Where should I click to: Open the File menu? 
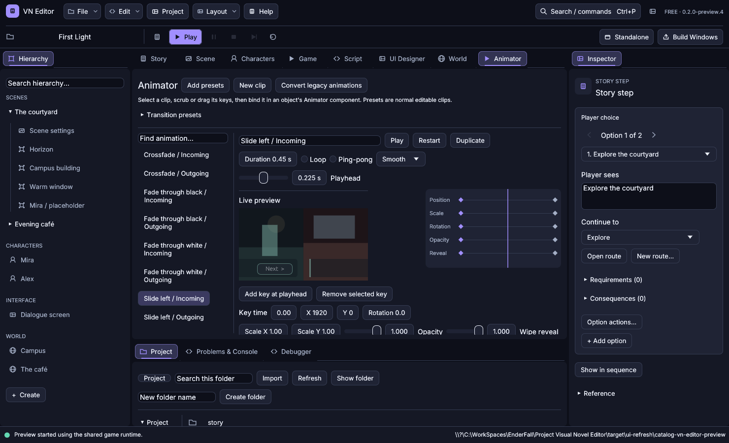[x=82, y=11]
